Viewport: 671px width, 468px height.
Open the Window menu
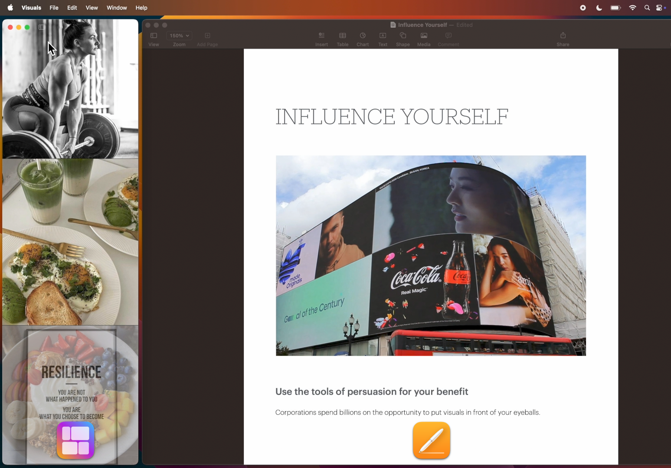pos(117,8)
